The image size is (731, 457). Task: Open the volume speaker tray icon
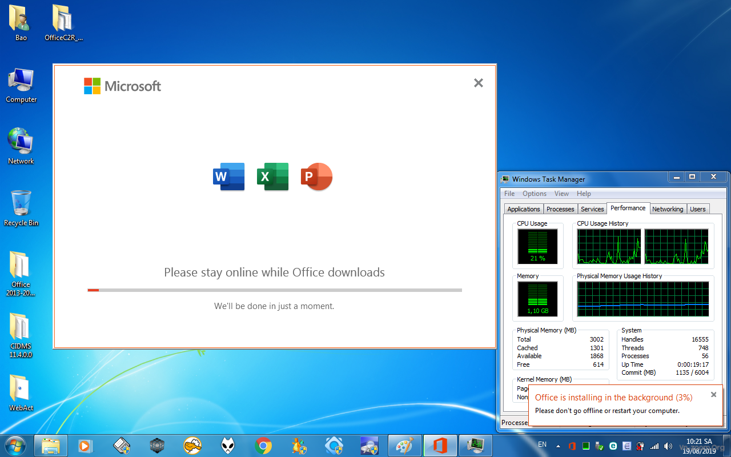click(668, 446)
